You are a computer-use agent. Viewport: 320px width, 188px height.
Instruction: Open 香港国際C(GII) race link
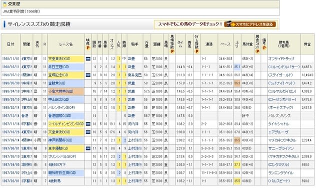pos(59,116)
